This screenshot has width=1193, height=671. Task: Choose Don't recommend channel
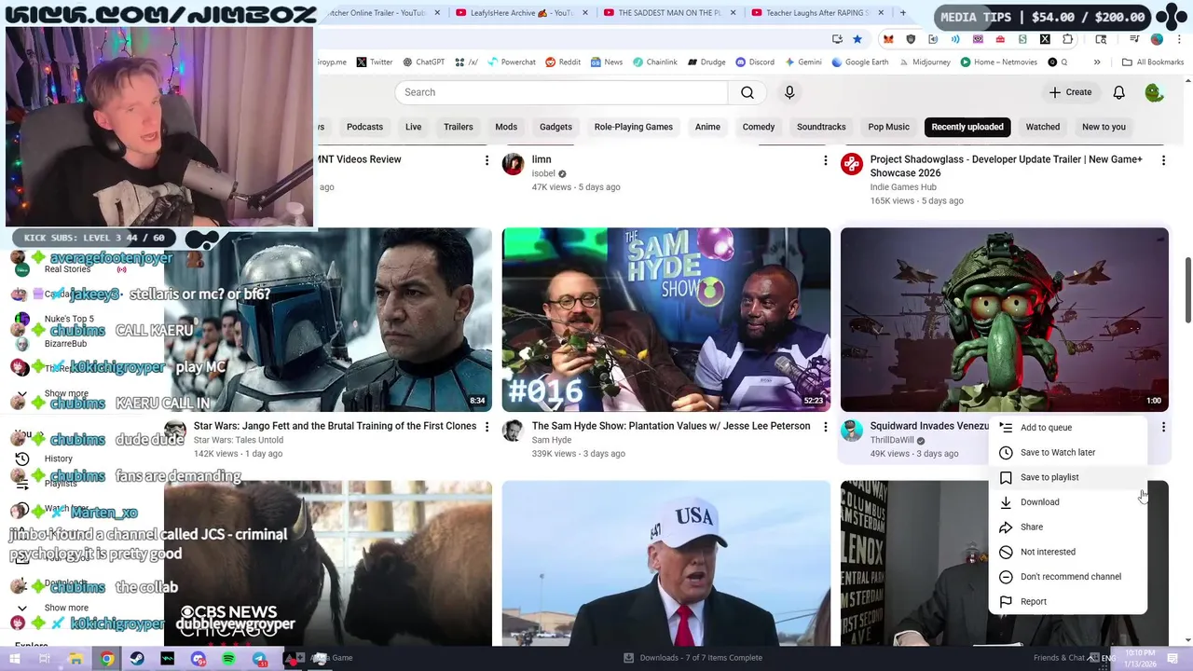tap(1068, 577)
